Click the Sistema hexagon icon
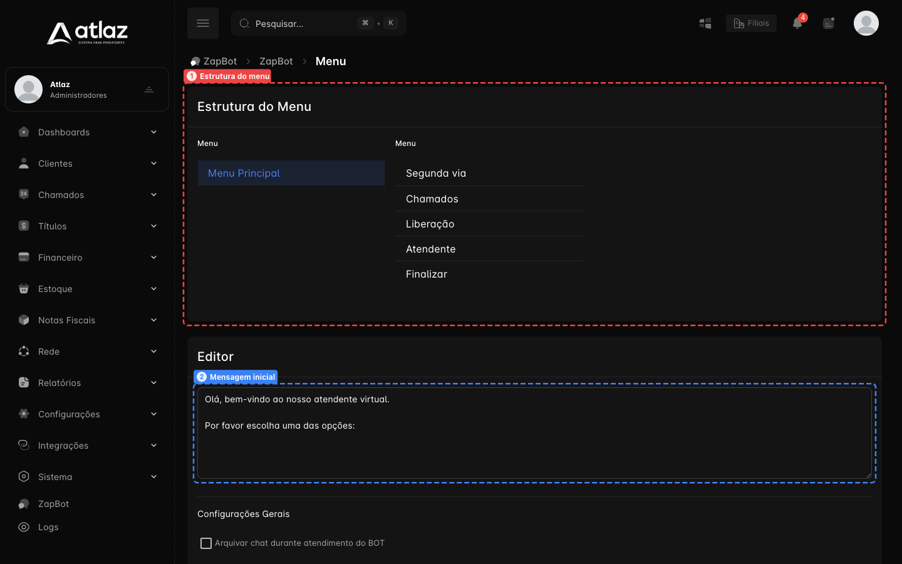This screenshot has width=902, height=564. pos(24,476)
